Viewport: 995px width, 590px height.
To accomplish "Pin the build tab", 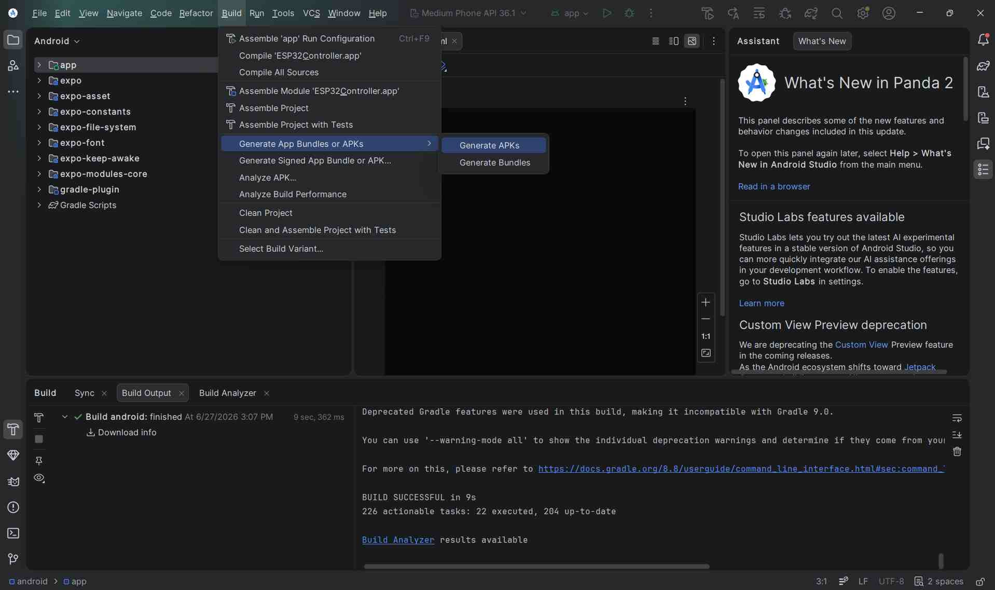I will (x=39, y=460).
